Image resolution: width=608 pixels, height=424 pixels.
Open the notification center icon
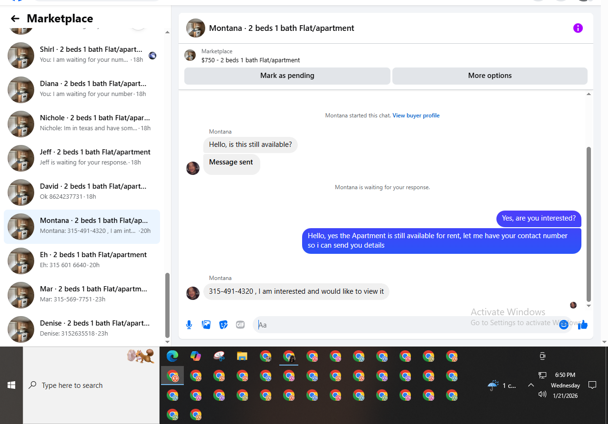tap(592, 385)
